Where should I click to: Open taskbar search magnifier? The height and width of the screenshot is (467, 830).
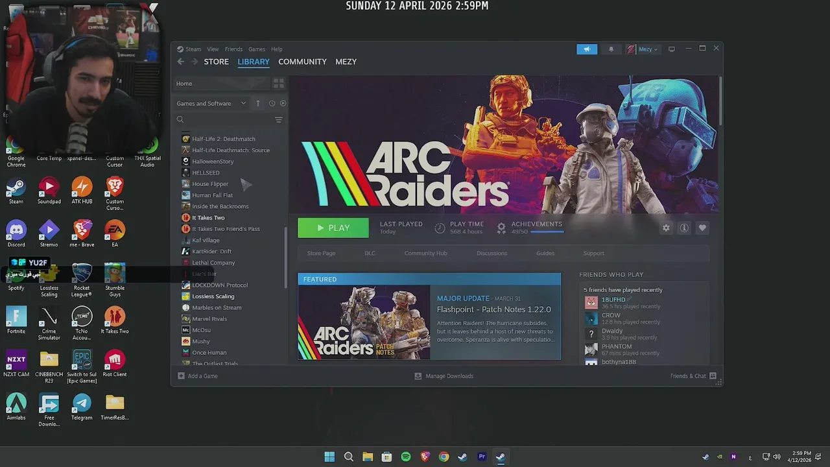point(349,457)
